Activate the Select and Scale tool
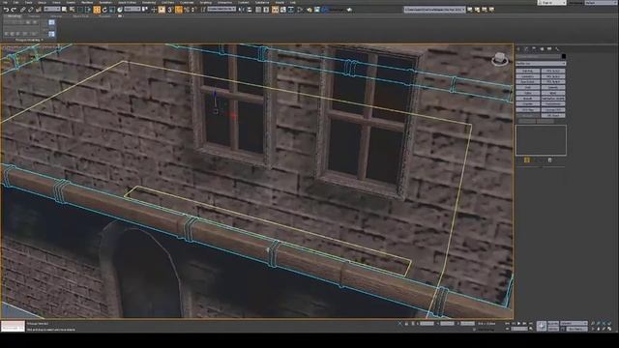Viewport: 619px width, 348px height. [112, 10]
